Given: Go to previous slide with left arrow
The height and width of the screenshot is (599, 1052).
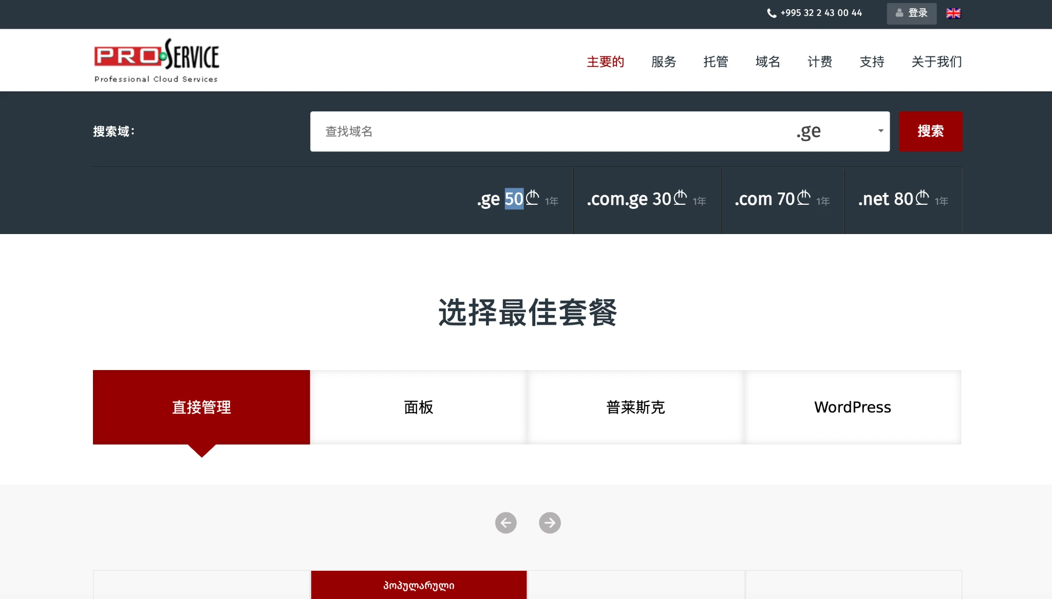Looking at the screenshot, I should 505,523.
